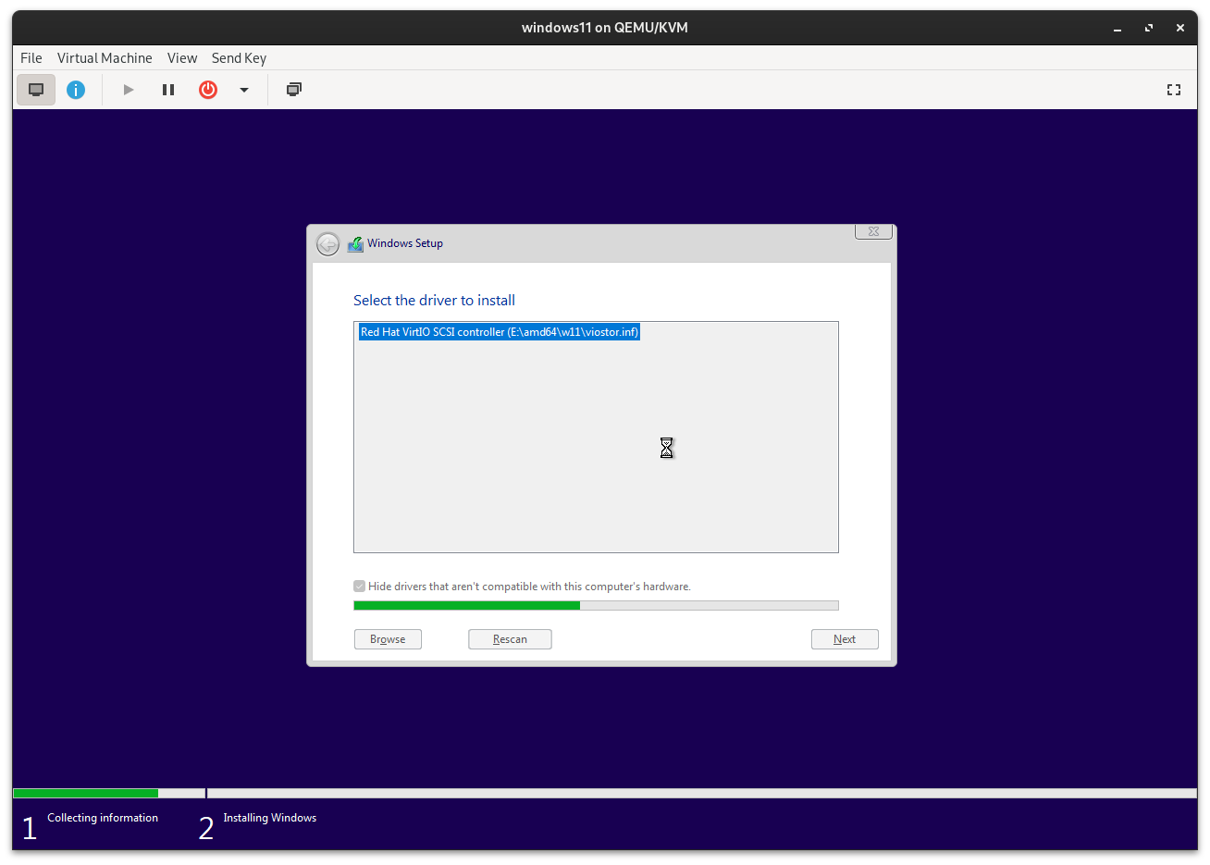Close the QEMU/KVM window
The width and height of the screenshot is (1210, 865).
(1180, 28)
